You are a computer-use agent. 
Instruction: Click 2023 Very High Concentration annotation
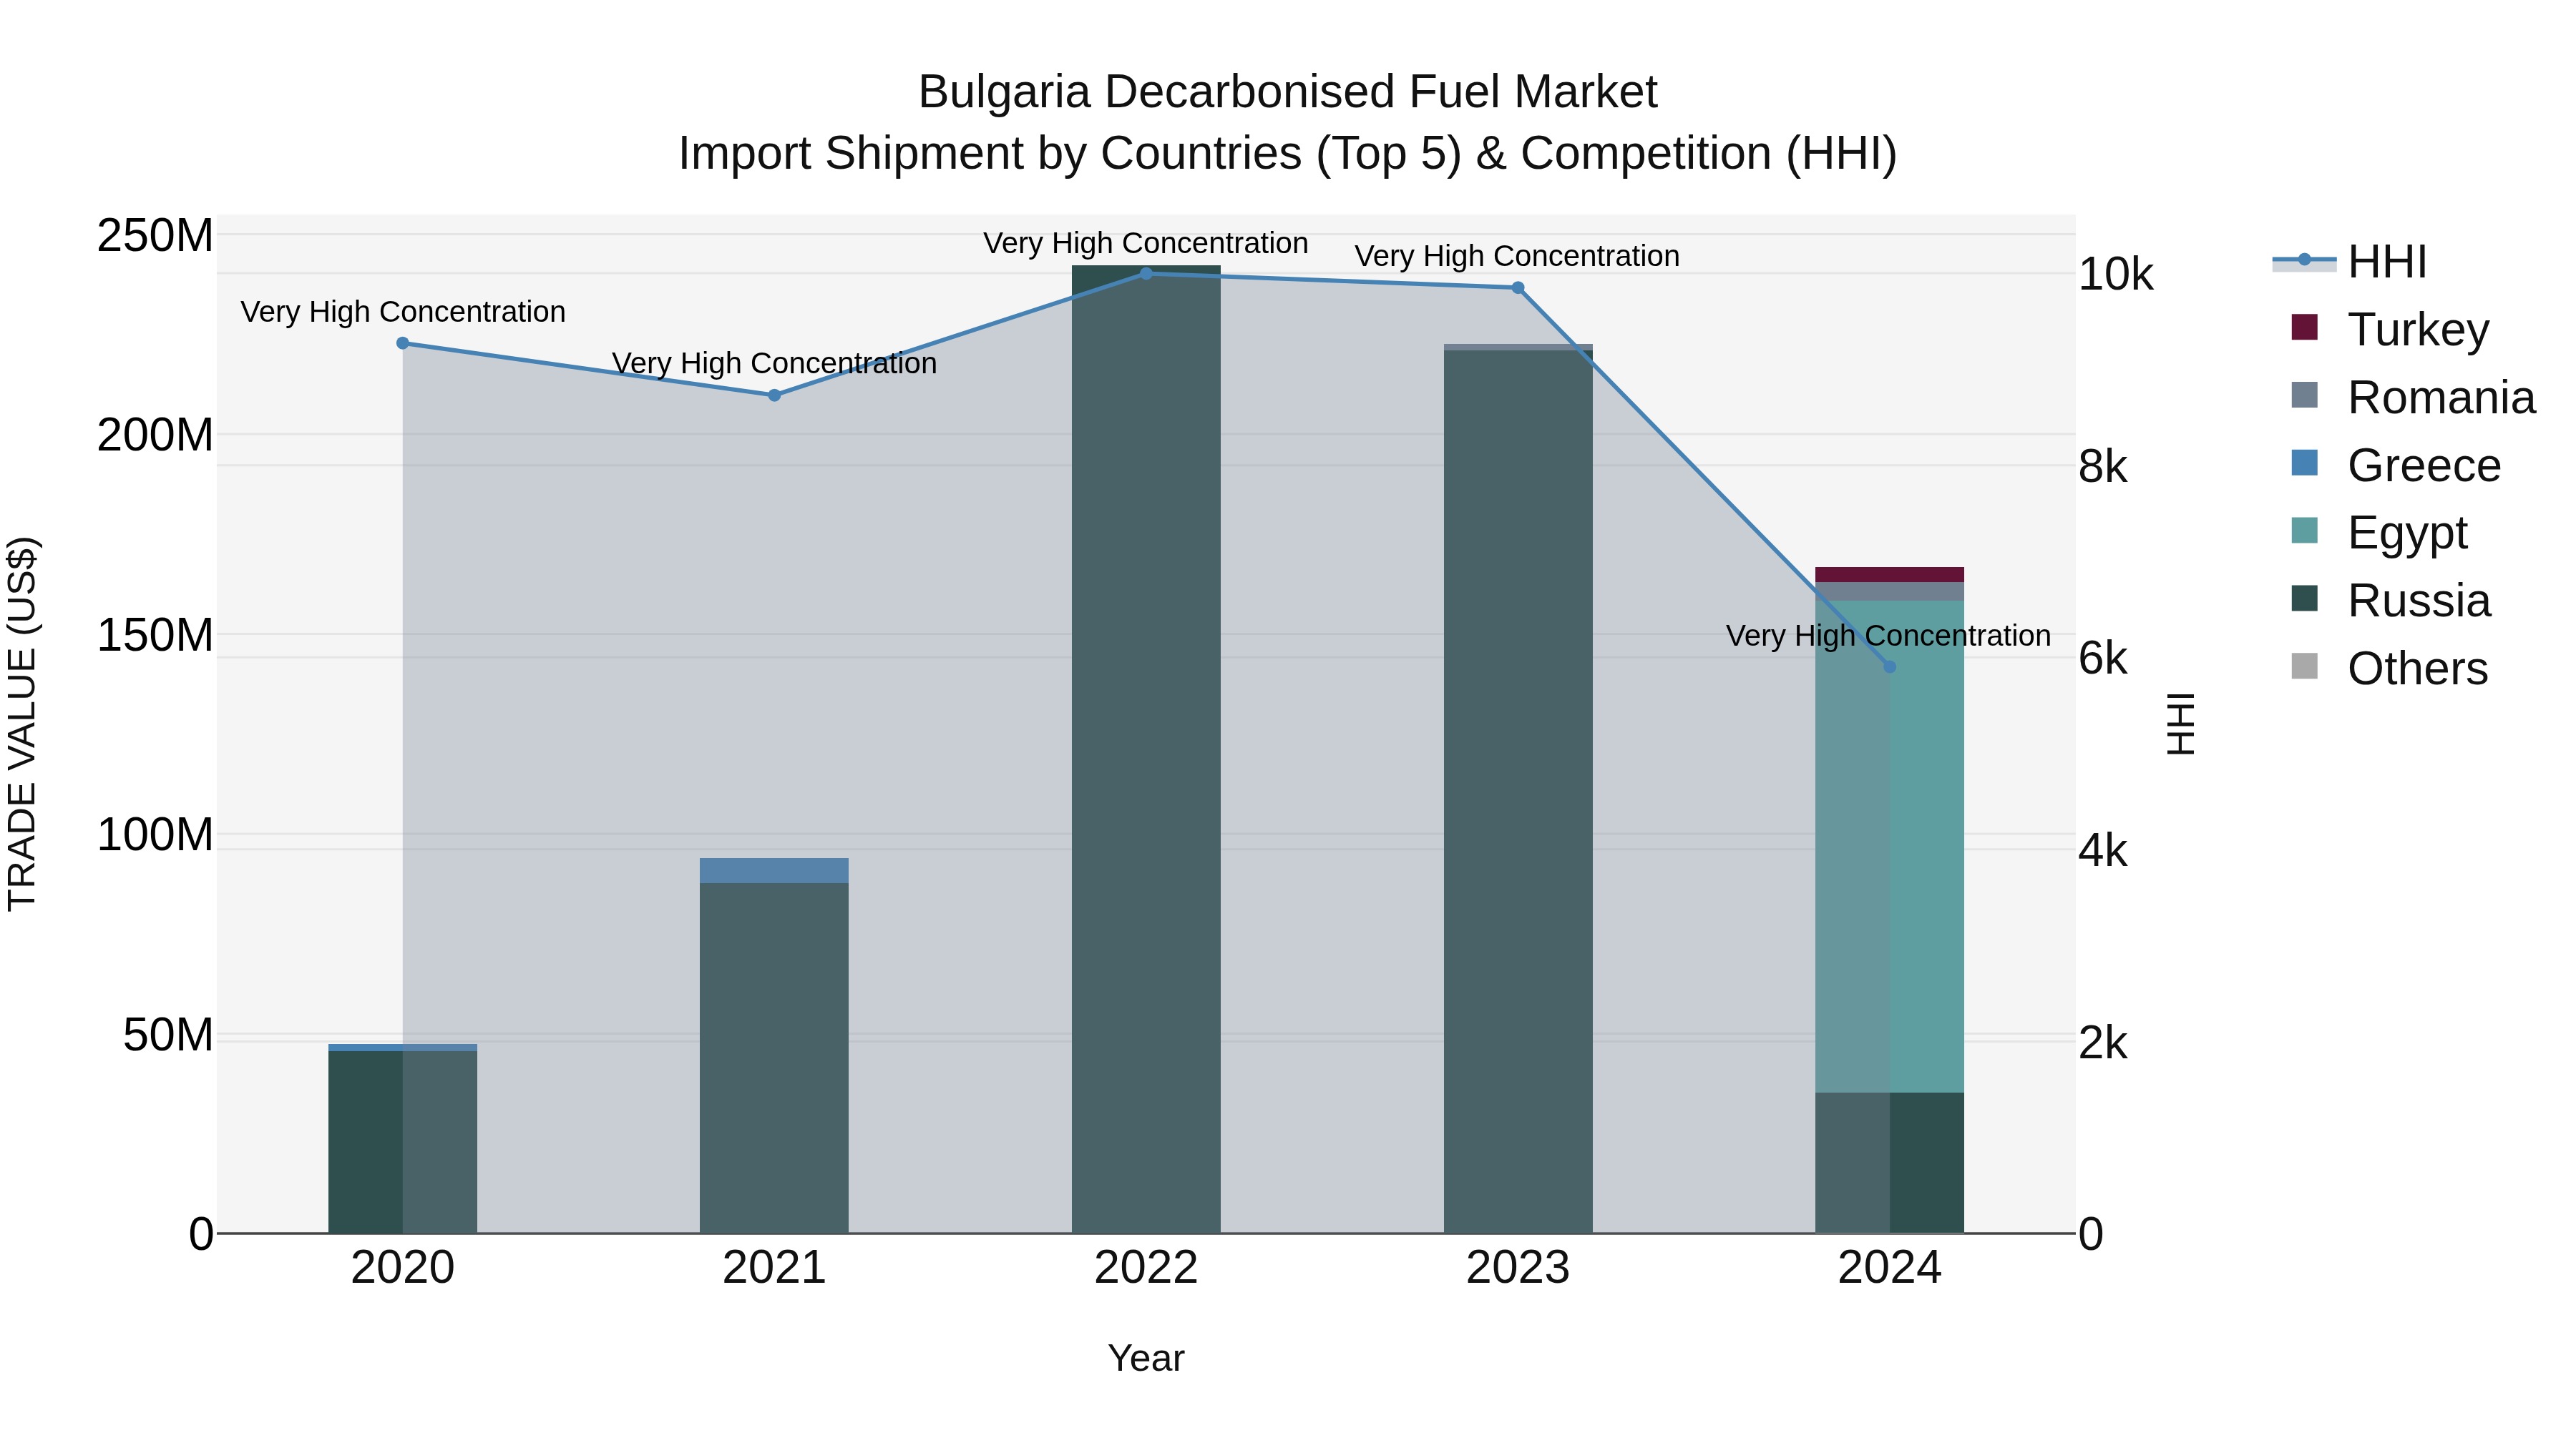(x=1517, y=256)
